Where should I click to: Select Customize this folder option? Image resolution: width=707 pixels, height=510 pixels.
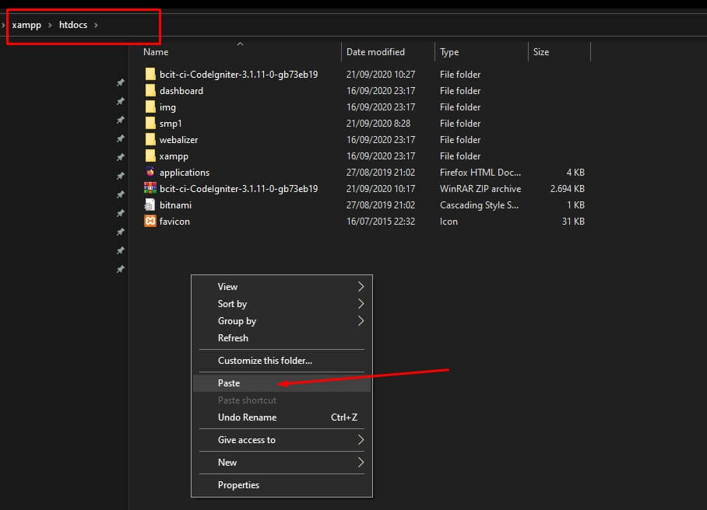coord(265,361)
